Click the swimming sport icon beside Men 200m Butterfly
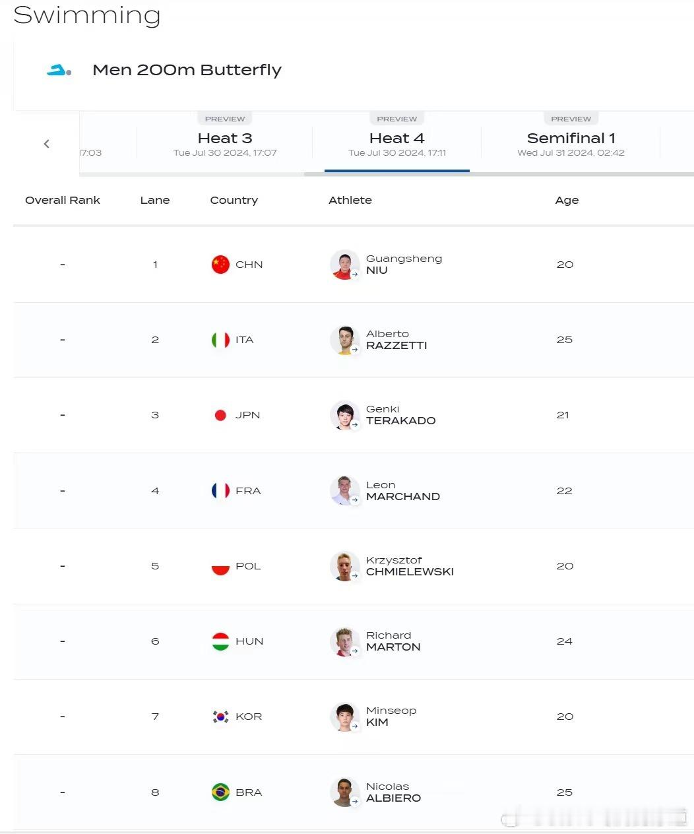The width and height of the screenshot is (694, 834). coord(59,70)
